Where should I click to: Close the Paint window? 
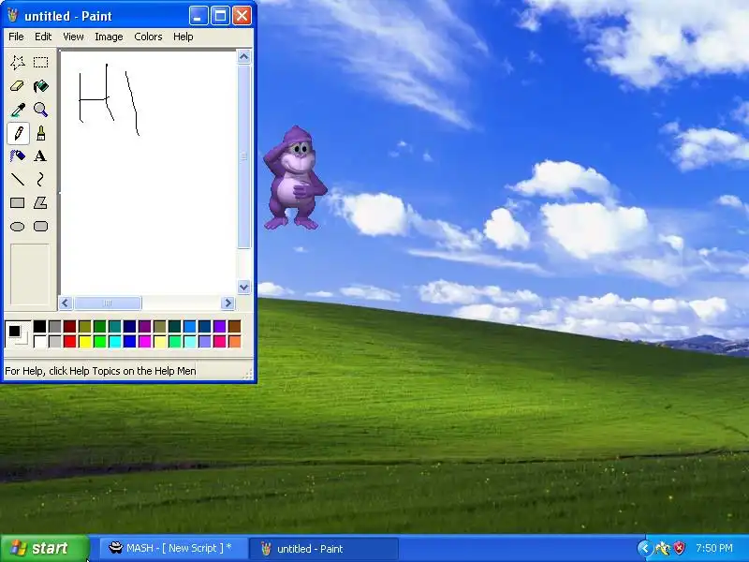pos(242,16)
